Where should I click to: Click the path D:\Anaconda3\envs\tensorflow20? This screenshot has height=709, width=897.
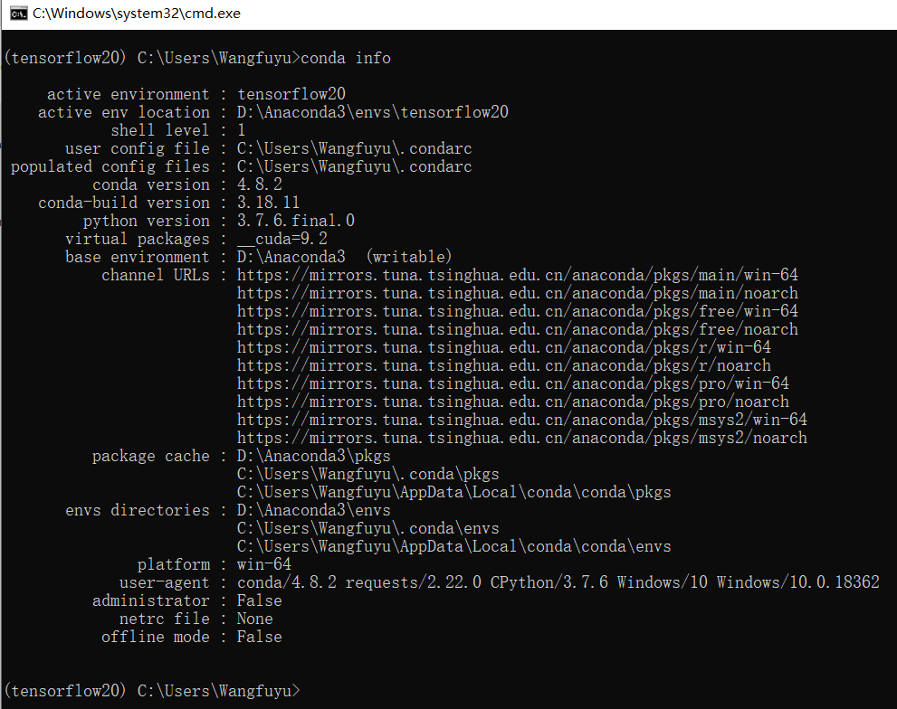click(372, 112)
